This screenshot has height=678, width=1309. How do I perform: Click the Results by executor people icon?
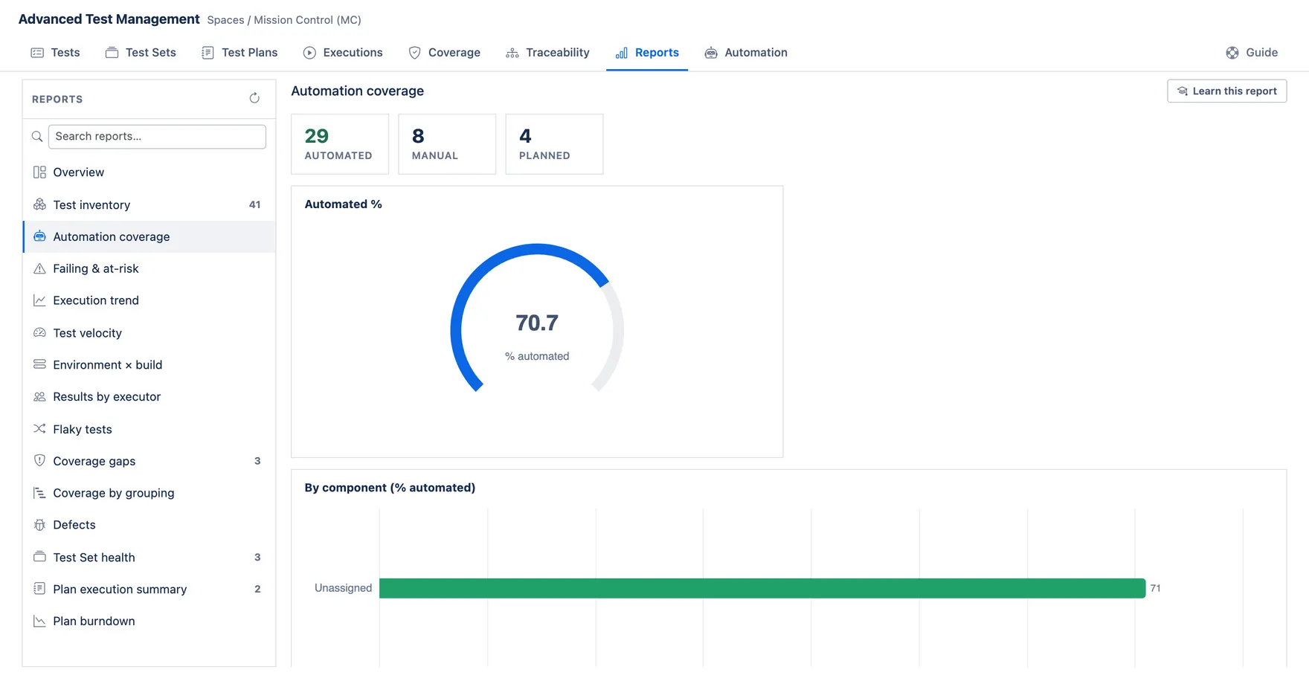pyautogui.click(x=39, y=397)
